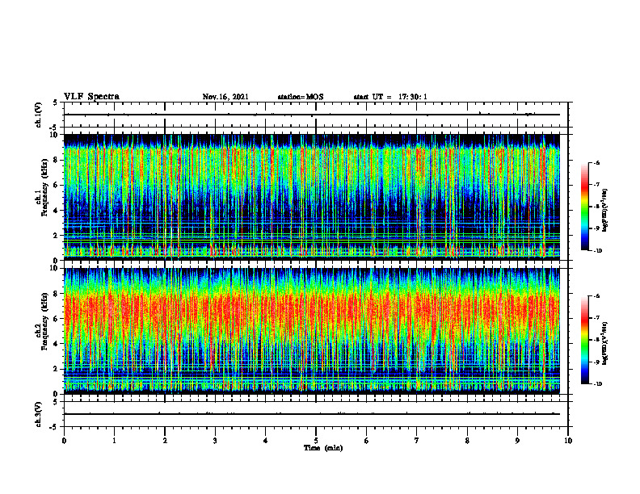Click the "-7" value on ch.2 color bar

point(596,318)
